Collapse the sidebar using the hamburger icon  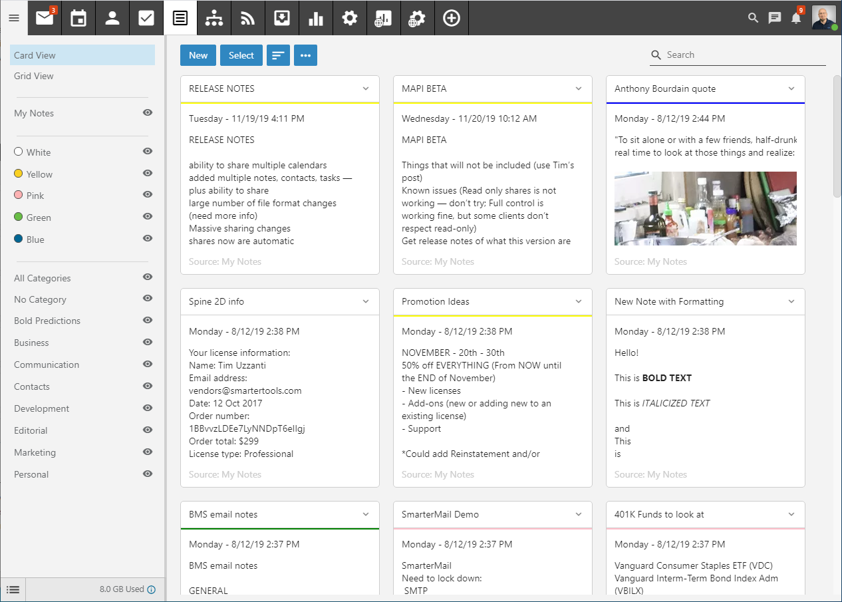[x=14, y=18]
